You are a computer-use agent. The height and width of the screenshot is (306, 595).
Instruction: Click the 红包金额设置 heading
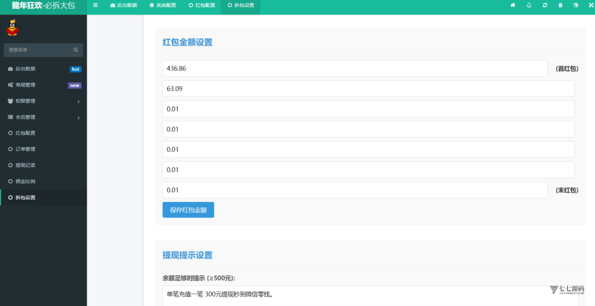coord(188,42)
